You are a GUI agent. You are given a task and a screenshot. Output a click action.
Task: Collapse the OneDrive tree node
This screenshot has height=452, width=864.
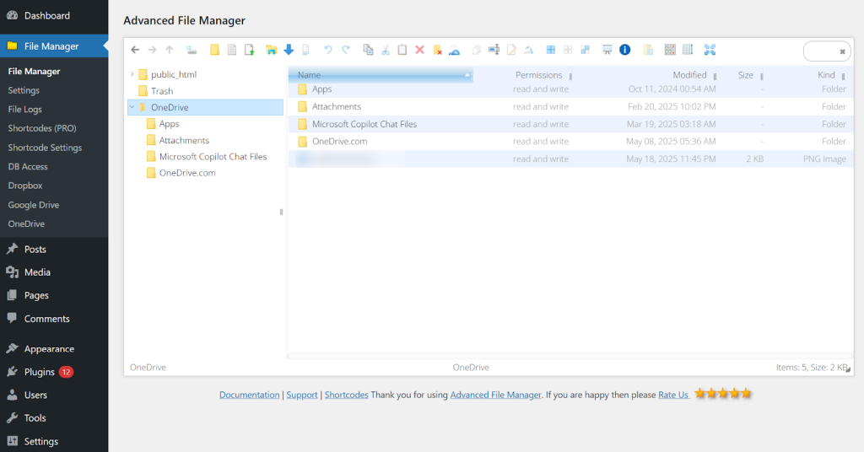point(132,107)
